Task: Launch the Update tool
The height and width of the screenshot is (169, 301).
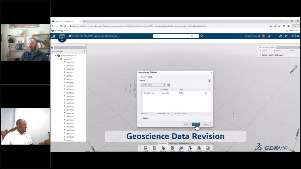Action: [x=172, y=148]
